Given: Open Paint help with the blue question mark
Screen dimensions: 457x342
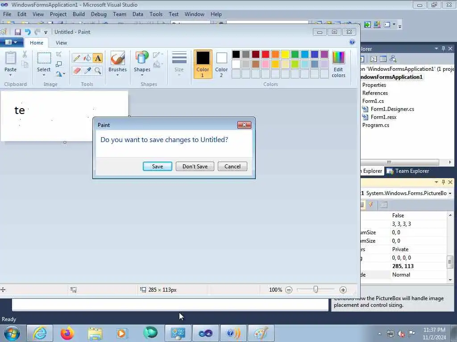Looking at the screenshot, I should (352, 42).
